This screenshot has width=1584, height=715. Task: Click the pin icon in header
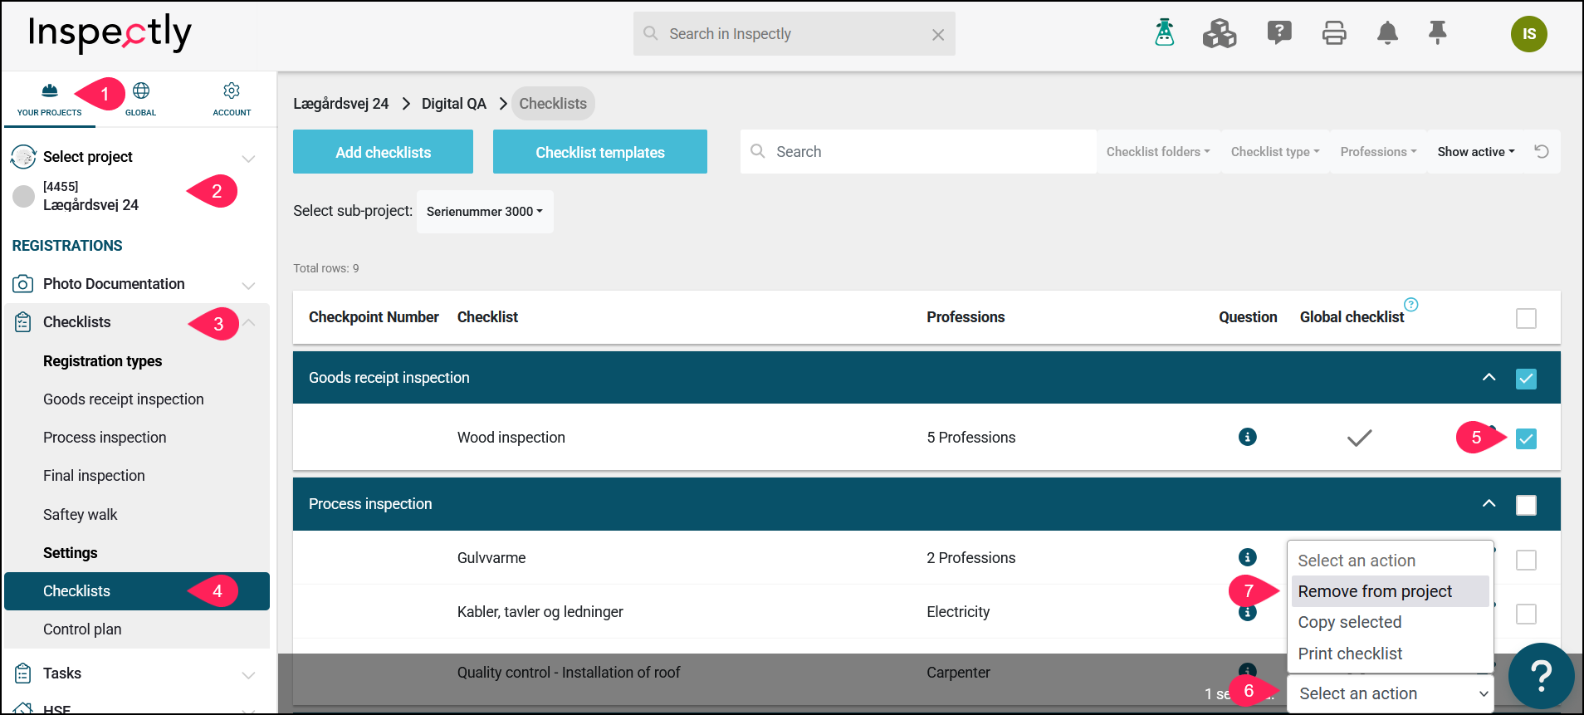[1437, 32]
